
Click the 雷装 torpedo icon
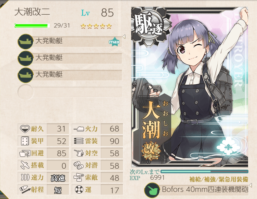(79, 141)
